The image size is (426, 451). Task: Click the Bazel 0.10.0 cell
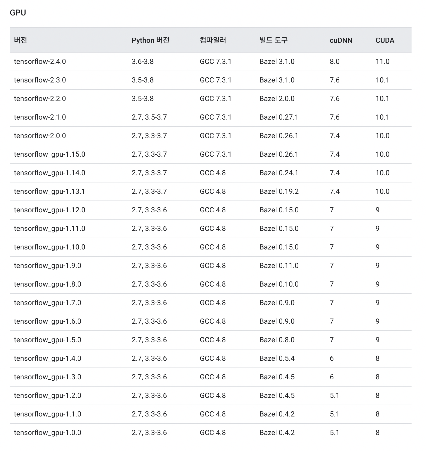point(279,284)
